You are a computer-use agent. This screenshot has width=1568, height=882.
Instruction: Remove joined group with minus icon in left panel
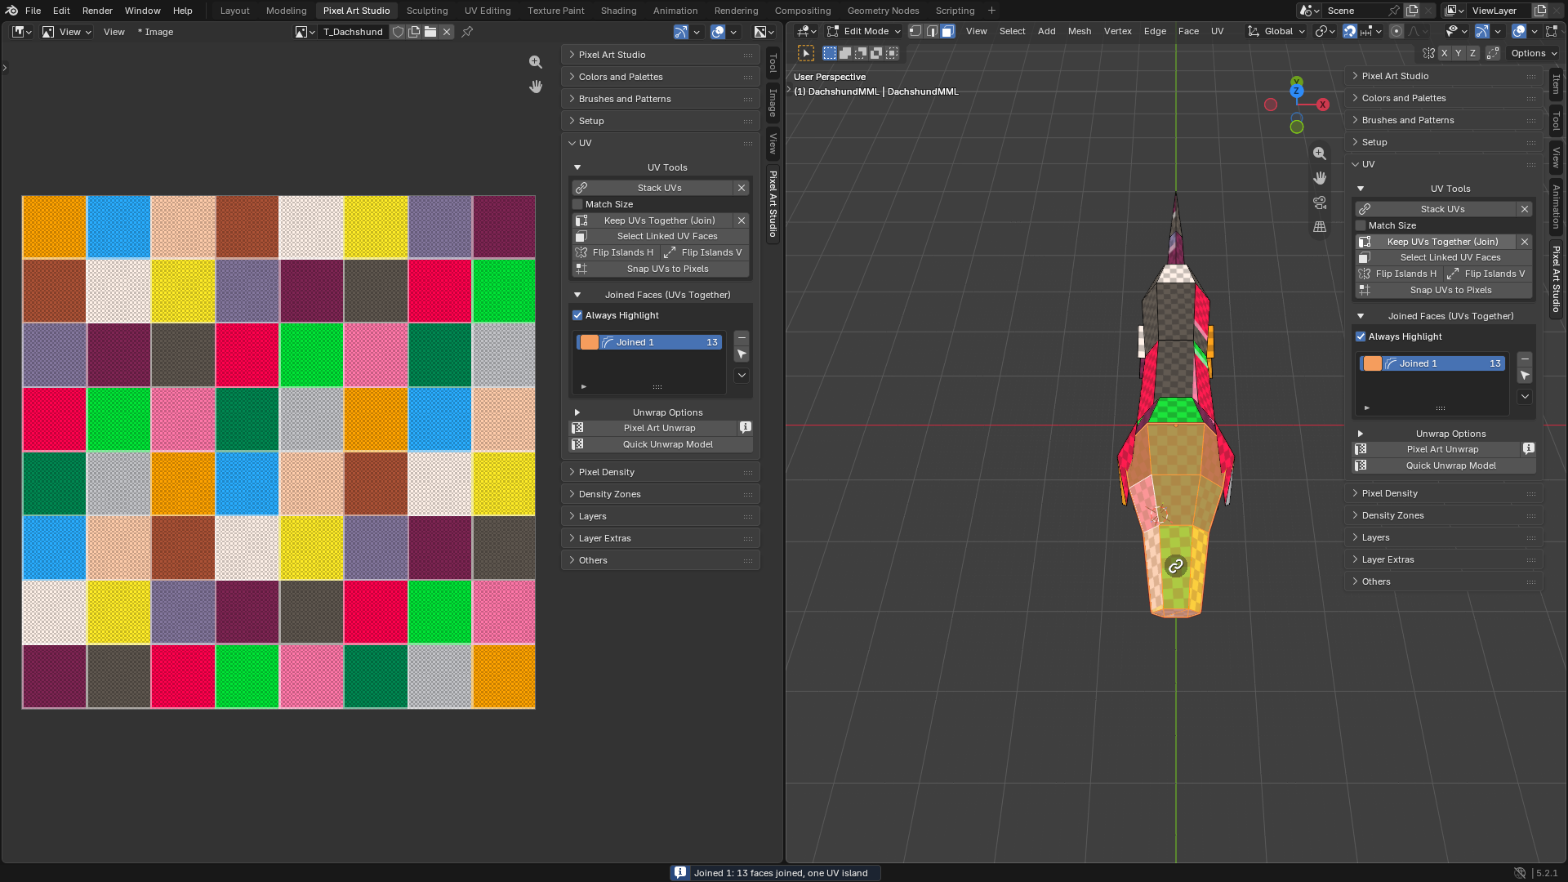click(742, 338)
